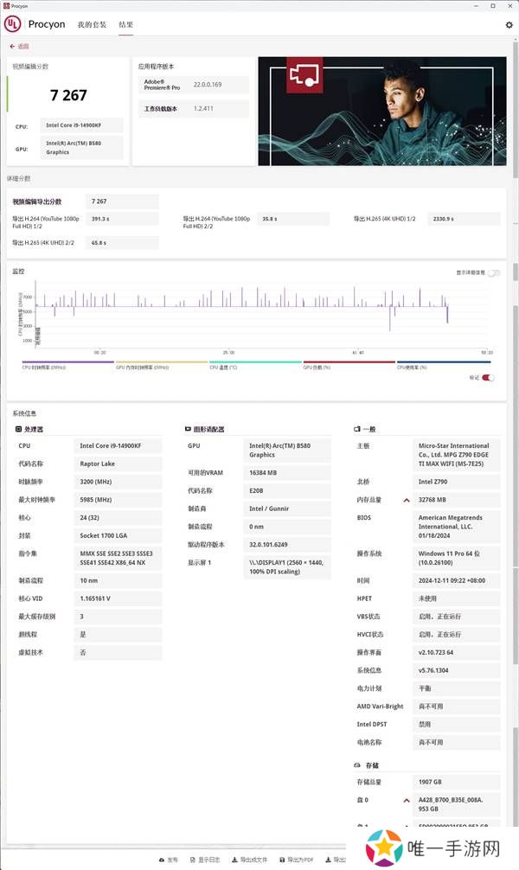Click code name value Raptor Lake
The height and width of the screenshot is (870, 519).
[x=118, y=464]
